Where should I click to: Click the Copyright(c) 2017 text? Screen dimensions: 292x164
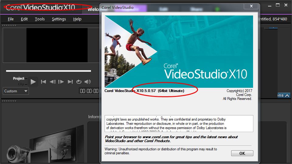[x=239, y=91]
